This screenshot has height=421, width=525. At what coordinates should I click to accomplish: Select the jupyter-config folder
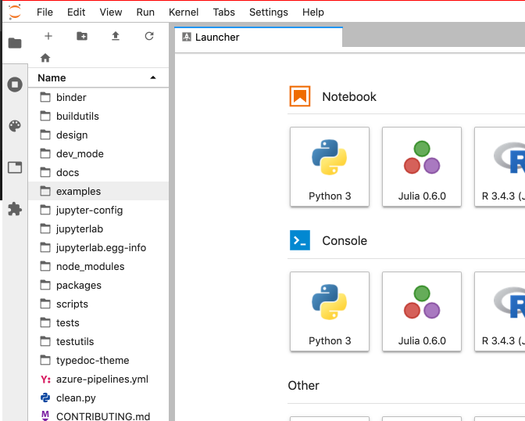click(98, 210)
